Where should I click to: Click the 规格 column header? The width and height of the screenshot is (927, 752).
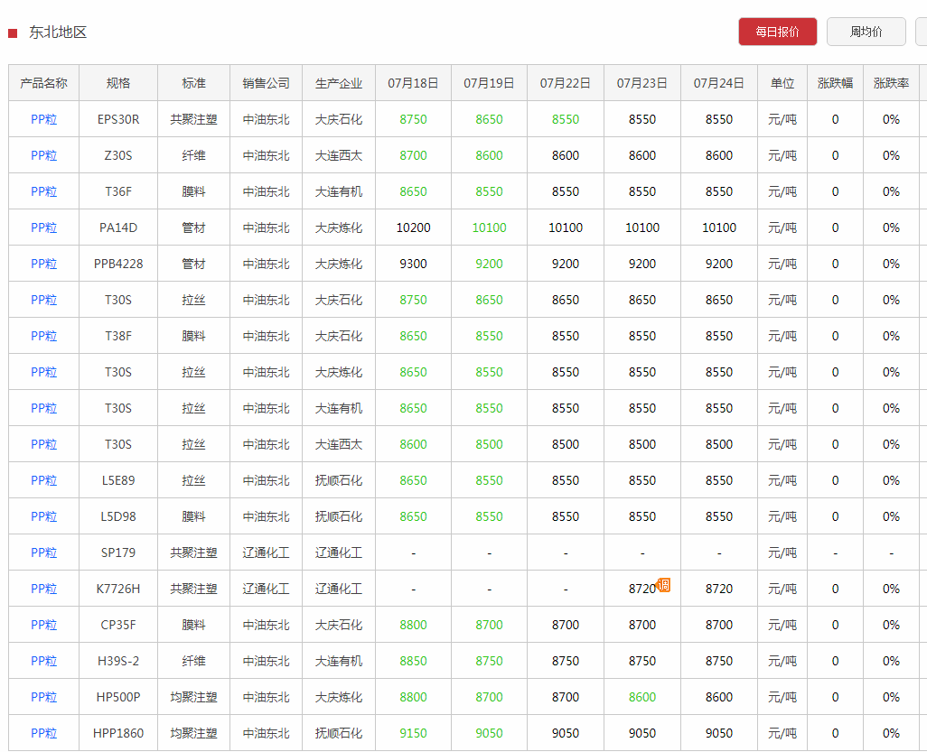[118, 83]
